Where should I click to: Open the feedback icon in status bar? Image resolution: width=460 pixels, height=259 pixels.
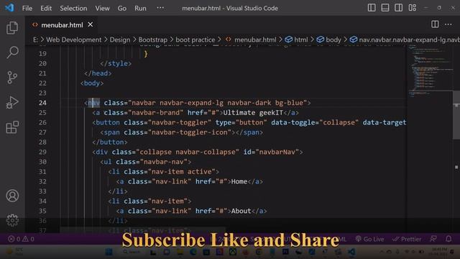pos(433,239)
